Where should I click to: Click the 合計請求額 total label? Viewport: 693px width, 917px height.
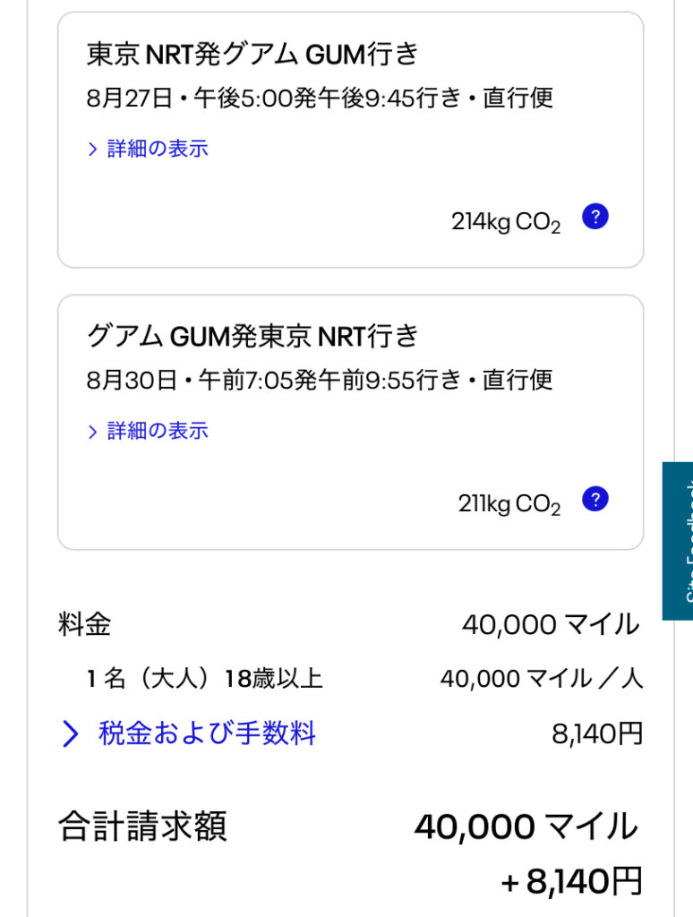(x=142, y=827)
